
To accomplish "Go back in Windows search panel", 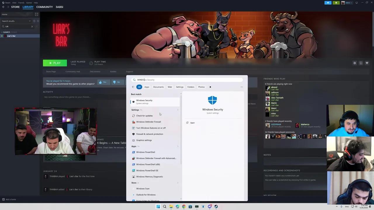I will (x=133, y=87).
